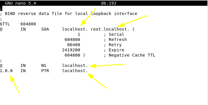
Task: Click localhost. in the PTR line
Action: click(75, 71)
